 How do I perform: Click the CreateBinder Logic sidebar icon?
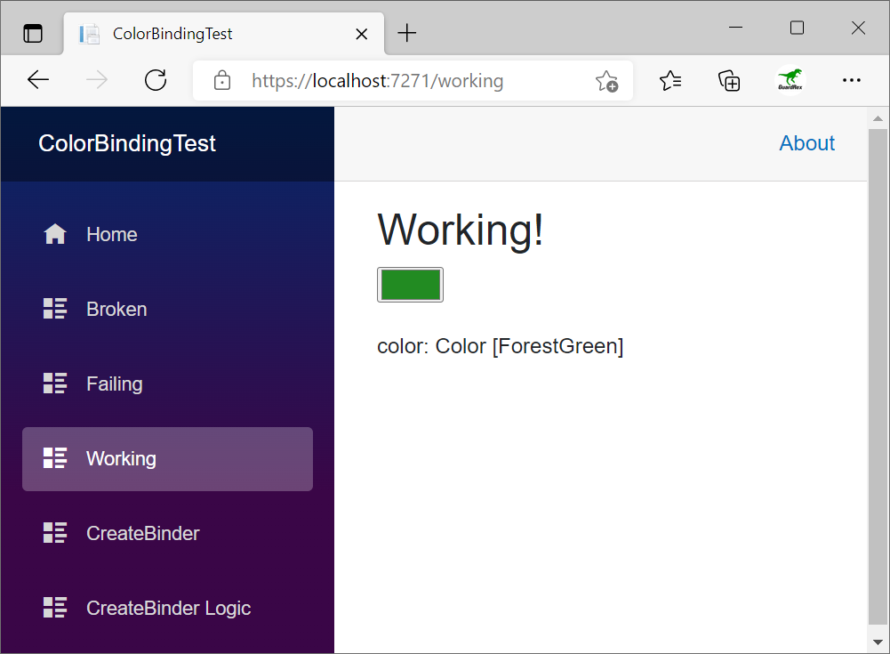tap(54, 607)
